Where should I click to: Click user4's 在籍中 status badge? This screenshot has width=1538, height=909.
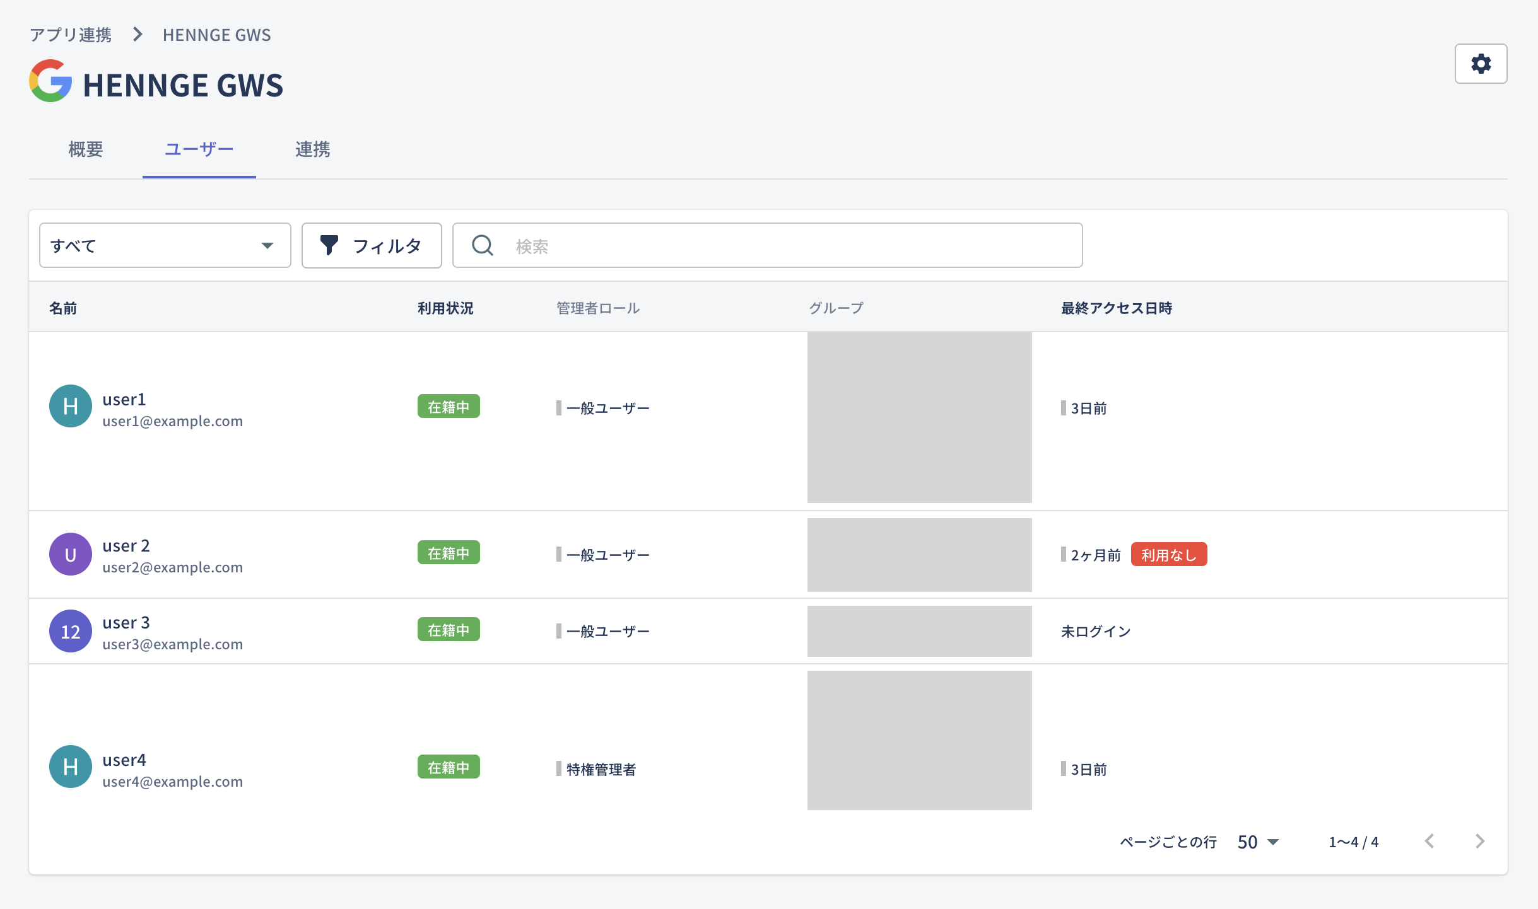449,767
